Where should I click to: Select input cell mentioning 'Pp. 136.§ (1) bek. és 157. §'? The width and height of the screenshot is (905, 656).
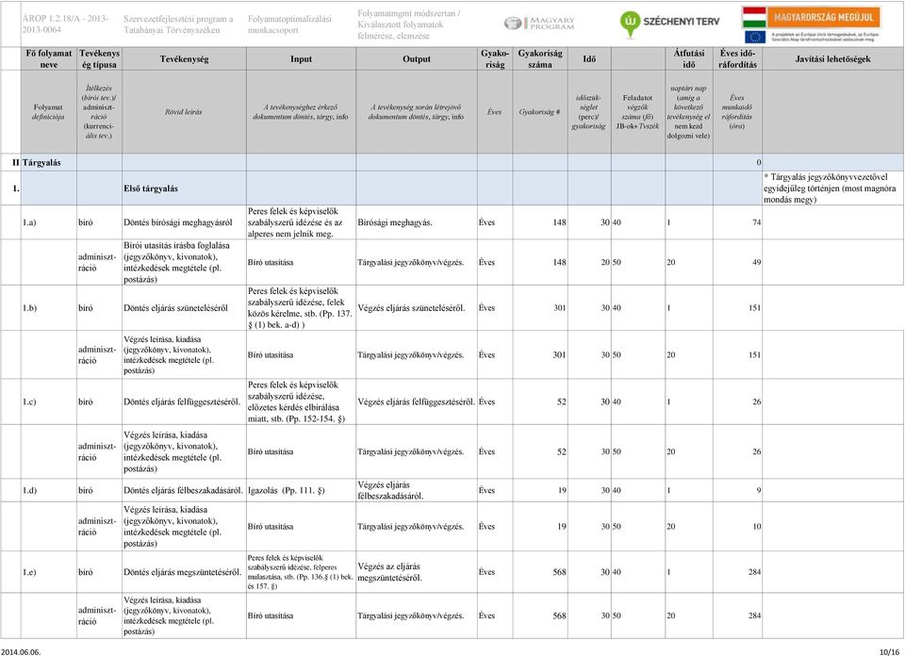point(302,572)
